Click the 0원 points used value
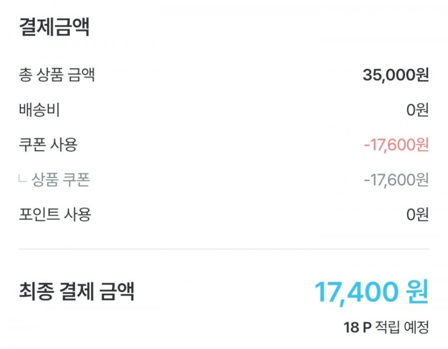This screenshot has height=349, width=448. coord(417,215)
